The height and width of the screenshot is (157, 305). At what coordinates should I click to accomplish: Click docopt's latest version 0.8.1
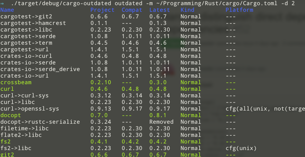click(x=158, y=115)
